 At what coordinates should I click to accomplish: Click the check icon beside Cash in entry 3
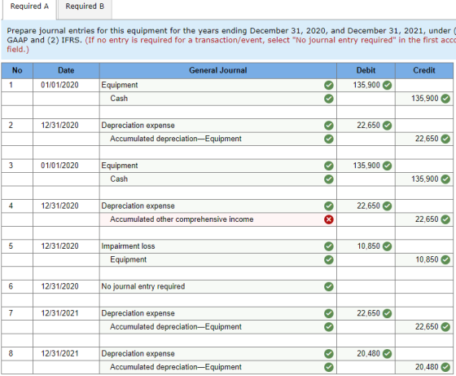(329, 179)
